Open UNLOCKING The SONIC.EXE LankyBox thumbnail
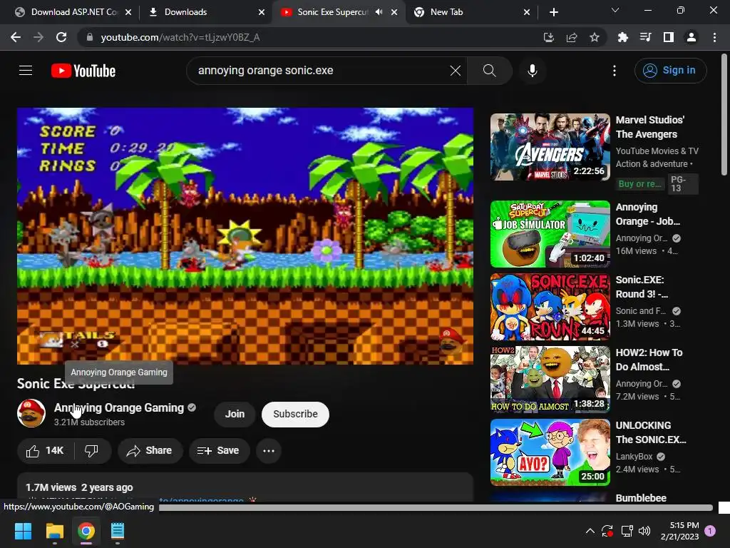730x548 pixels. (x=550, y=452)
